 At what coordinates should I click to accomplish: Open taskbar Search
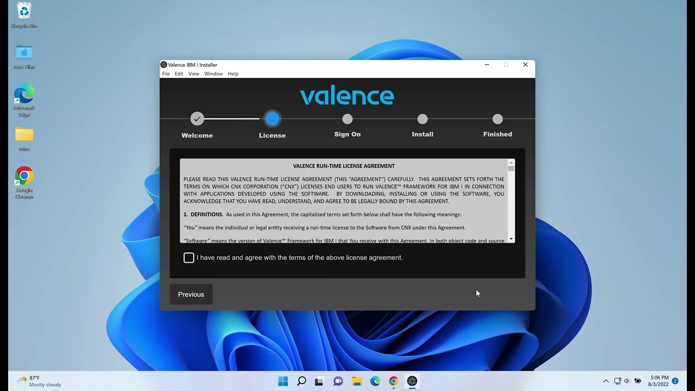[301, 381]
